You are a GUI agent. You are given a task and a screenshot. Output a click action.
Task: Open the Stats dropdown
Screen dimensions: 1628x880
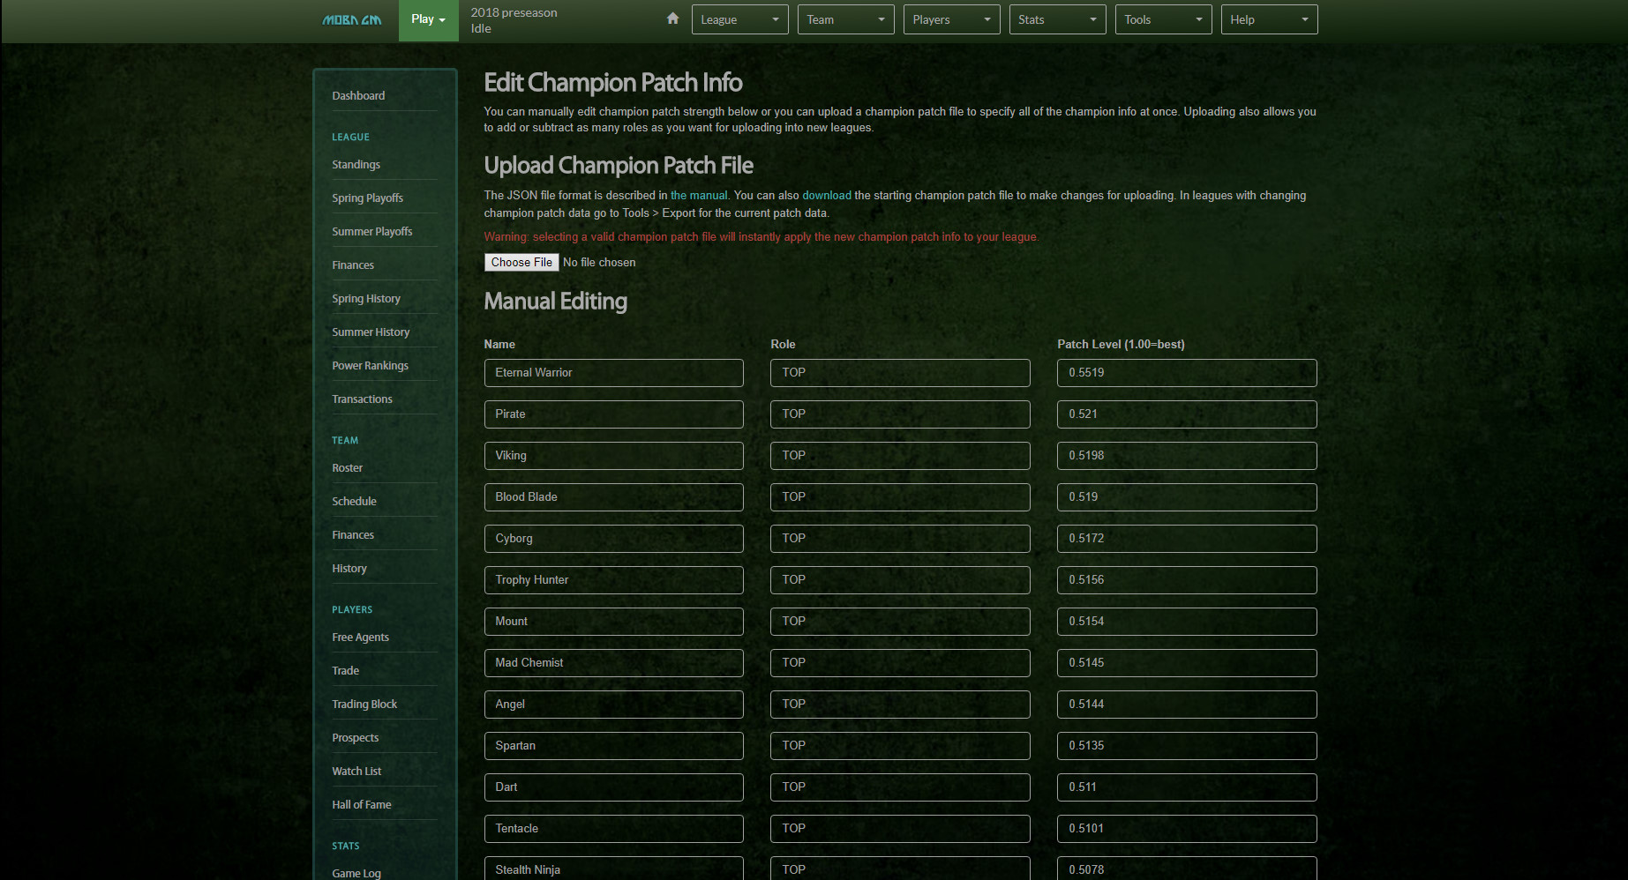point(1057,19)
